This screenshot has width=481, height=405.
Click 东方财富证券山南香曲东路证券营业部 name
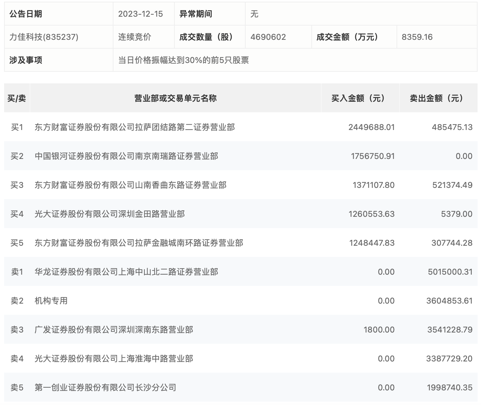tap(130, 185)
